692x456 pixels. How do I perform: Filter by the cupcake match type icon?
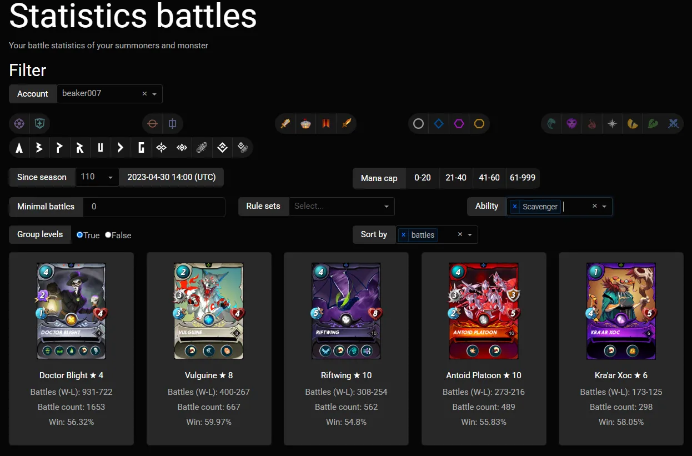click(305, 123)
